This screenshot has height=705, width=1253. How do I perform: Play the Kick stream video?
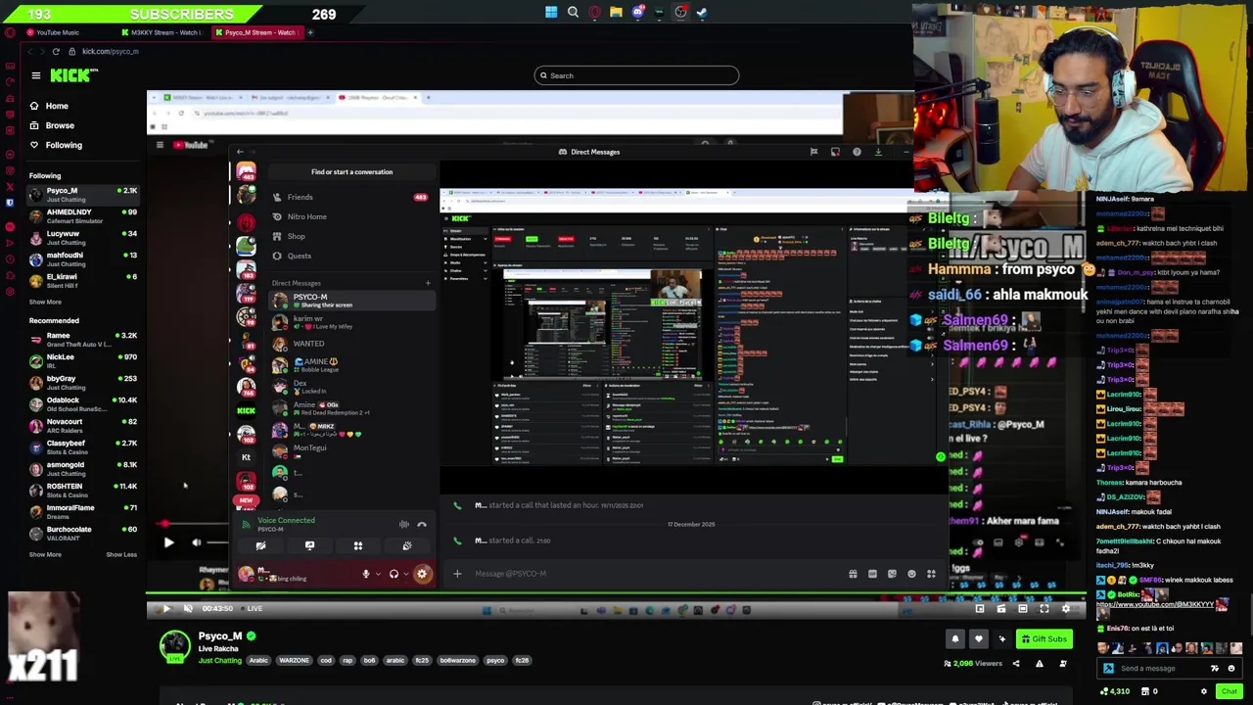tap(165, 608)
